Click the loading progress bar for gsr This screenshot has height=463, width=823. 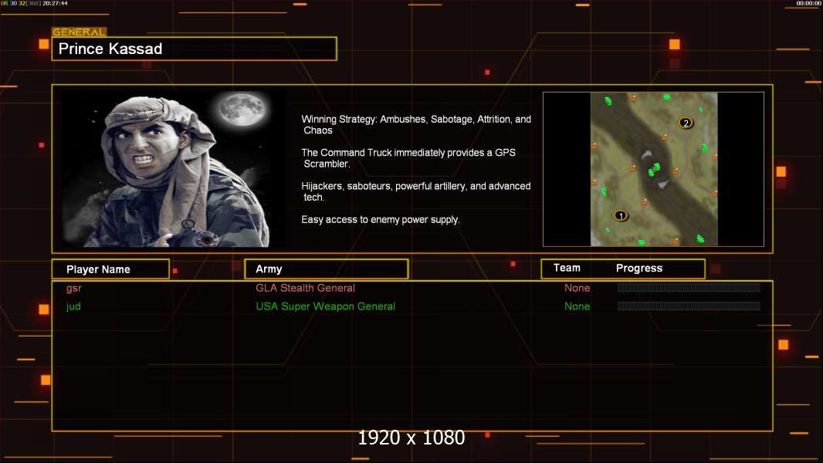[x=688, y=288]
